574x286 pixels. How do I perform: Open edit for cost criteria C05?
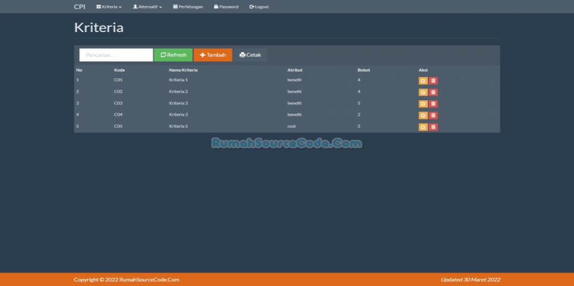coord(422,127)
